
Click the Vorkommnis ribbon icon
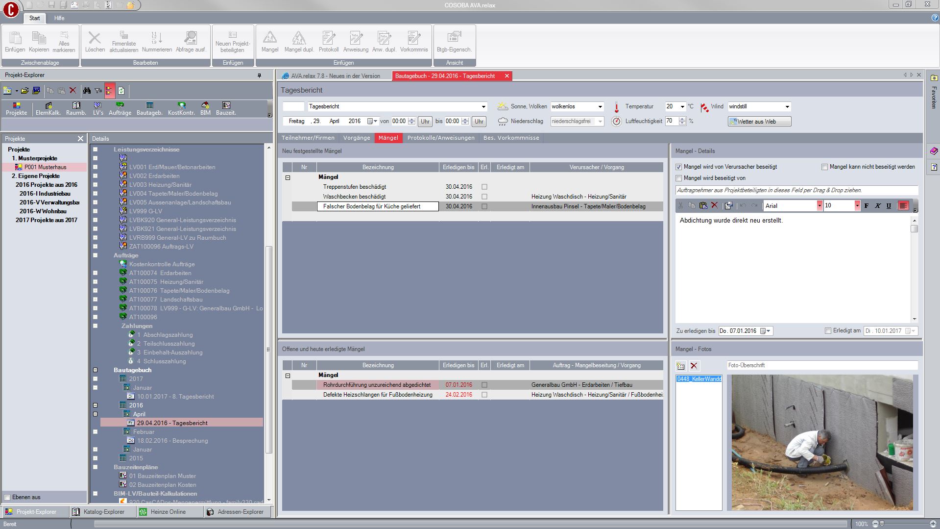(x=413, y=42)
